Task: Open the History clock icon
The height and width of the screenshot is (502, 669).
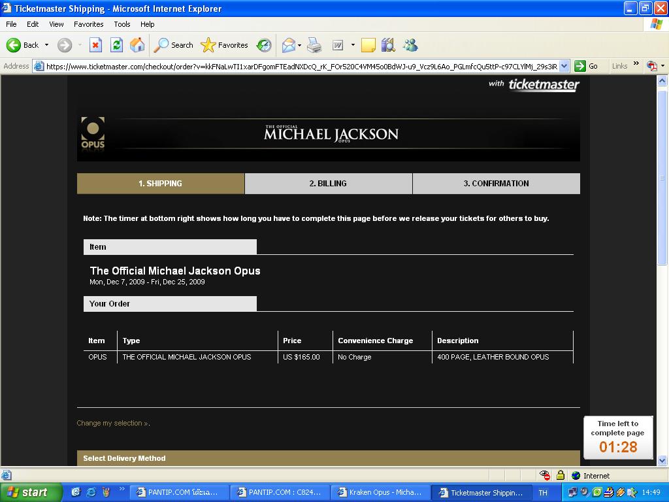Action: click(264, 45)
